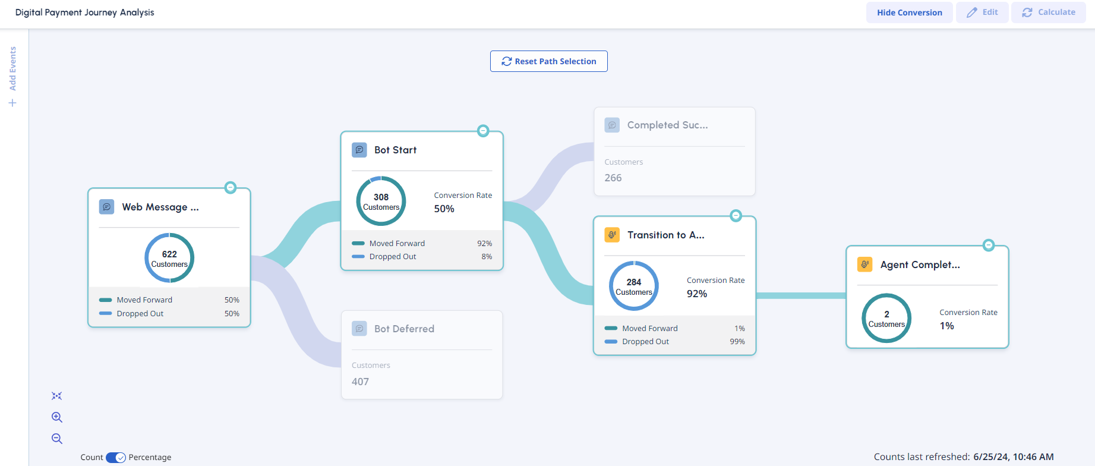Toggle the Count/Percentage switch
Screen dimensions: 1095x466
coord(116,457)
